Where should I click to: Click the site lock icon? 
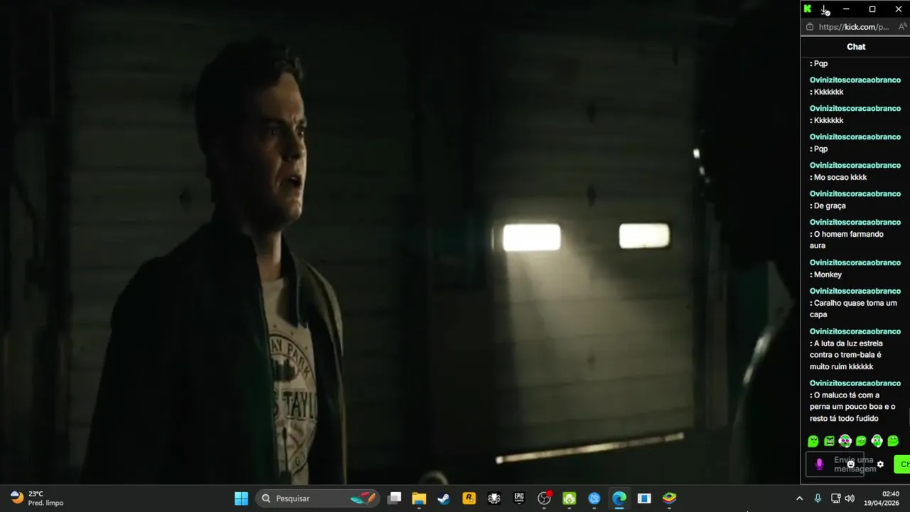809,27
